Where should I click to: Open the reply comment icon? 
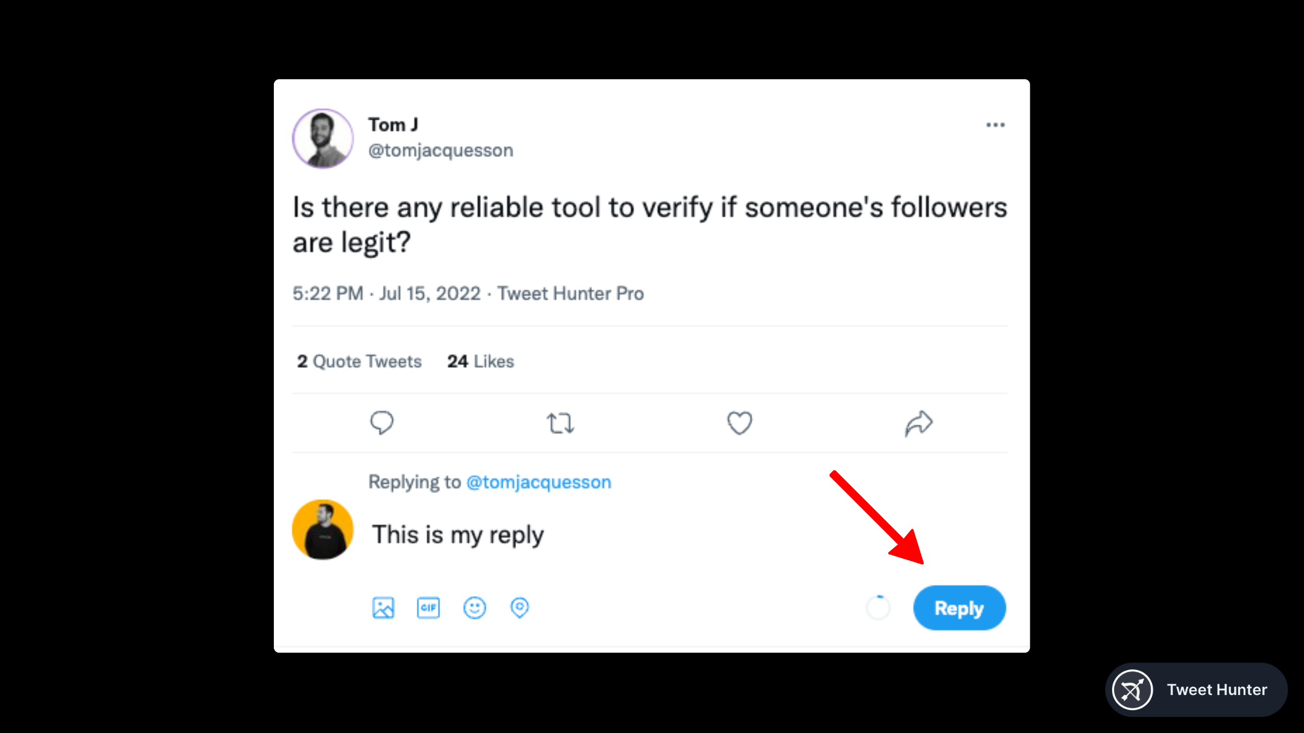[383, 423]
